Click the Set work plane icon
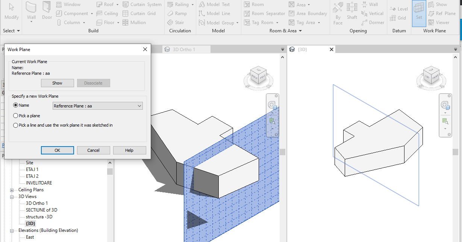The image size is (462, 242). click(418, 11)
